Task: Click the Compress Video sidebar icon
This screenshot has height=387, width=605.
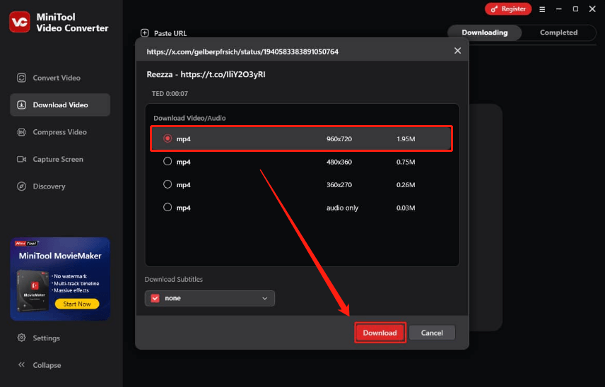Action: pyautogui.click(x=22, y=132)
